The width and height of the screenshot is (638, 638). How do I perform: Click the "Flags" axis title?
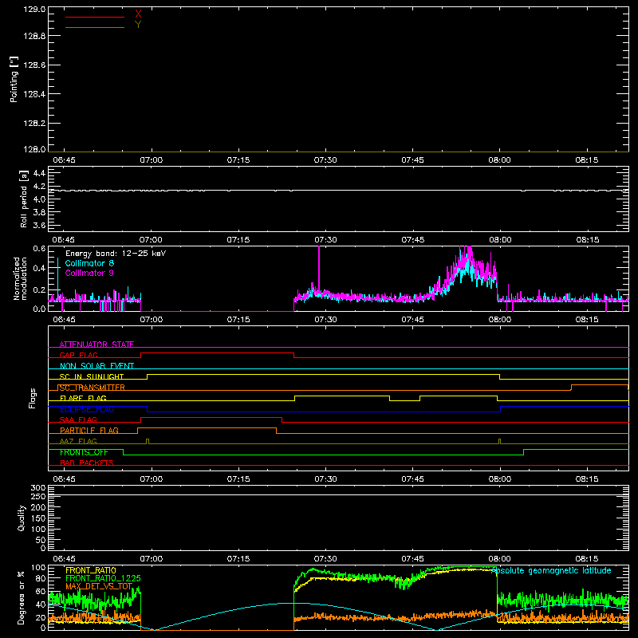pyautogui.click(x=33, y=398)
